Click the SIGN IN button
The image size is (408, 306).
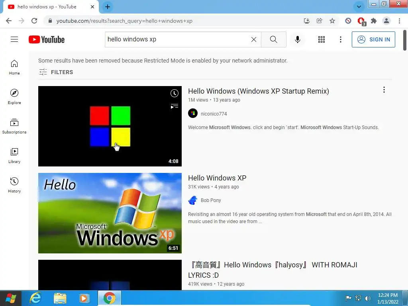373,39
